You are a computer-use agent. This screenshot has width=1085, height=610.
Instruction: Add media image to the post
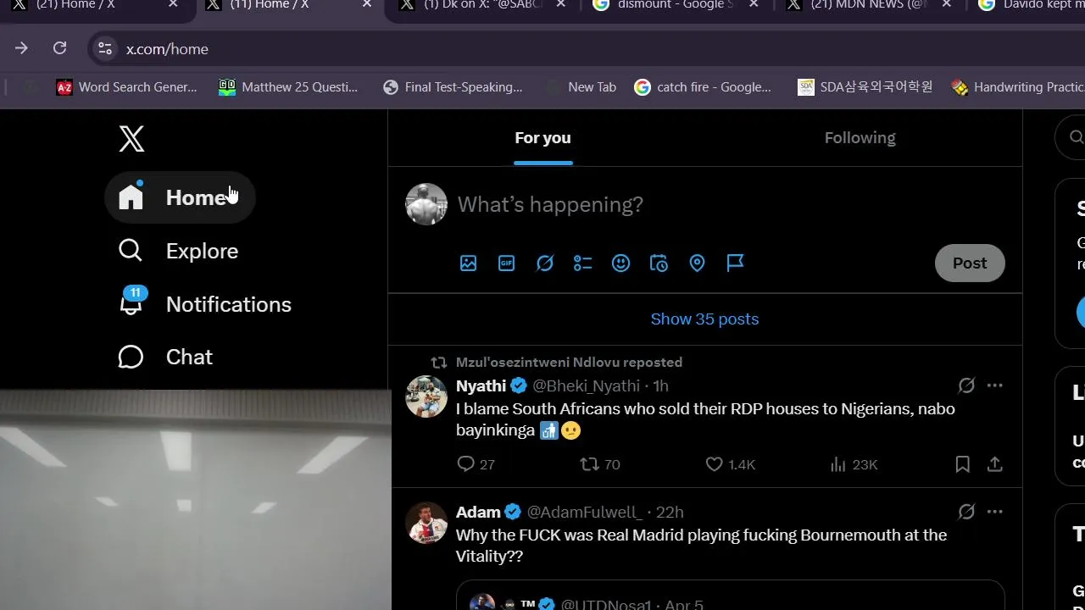point(469,263)
